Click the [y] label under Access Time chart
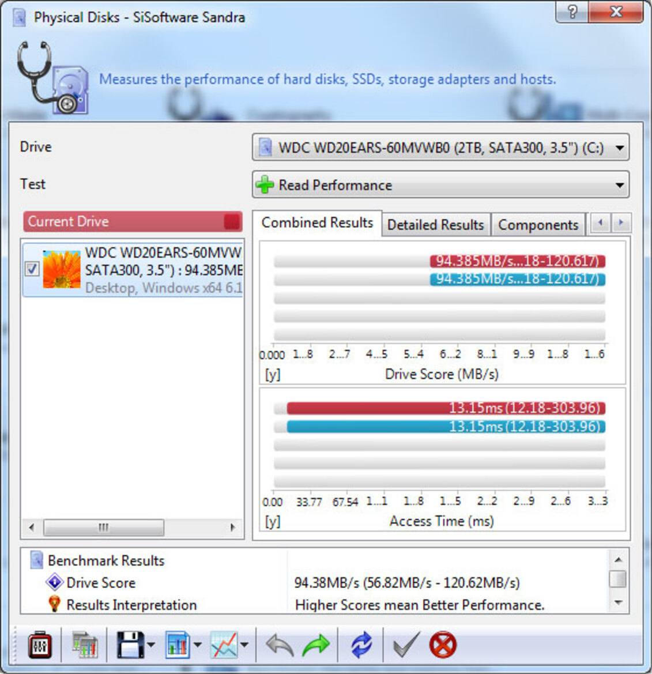 coord(273,521)
